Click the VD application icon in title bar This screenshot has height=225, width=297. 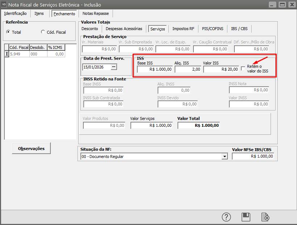tap(4, 5)
